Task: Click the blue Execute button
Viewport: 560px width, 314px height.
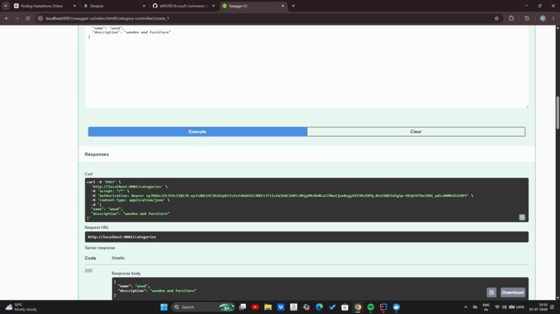Action: 197,132
